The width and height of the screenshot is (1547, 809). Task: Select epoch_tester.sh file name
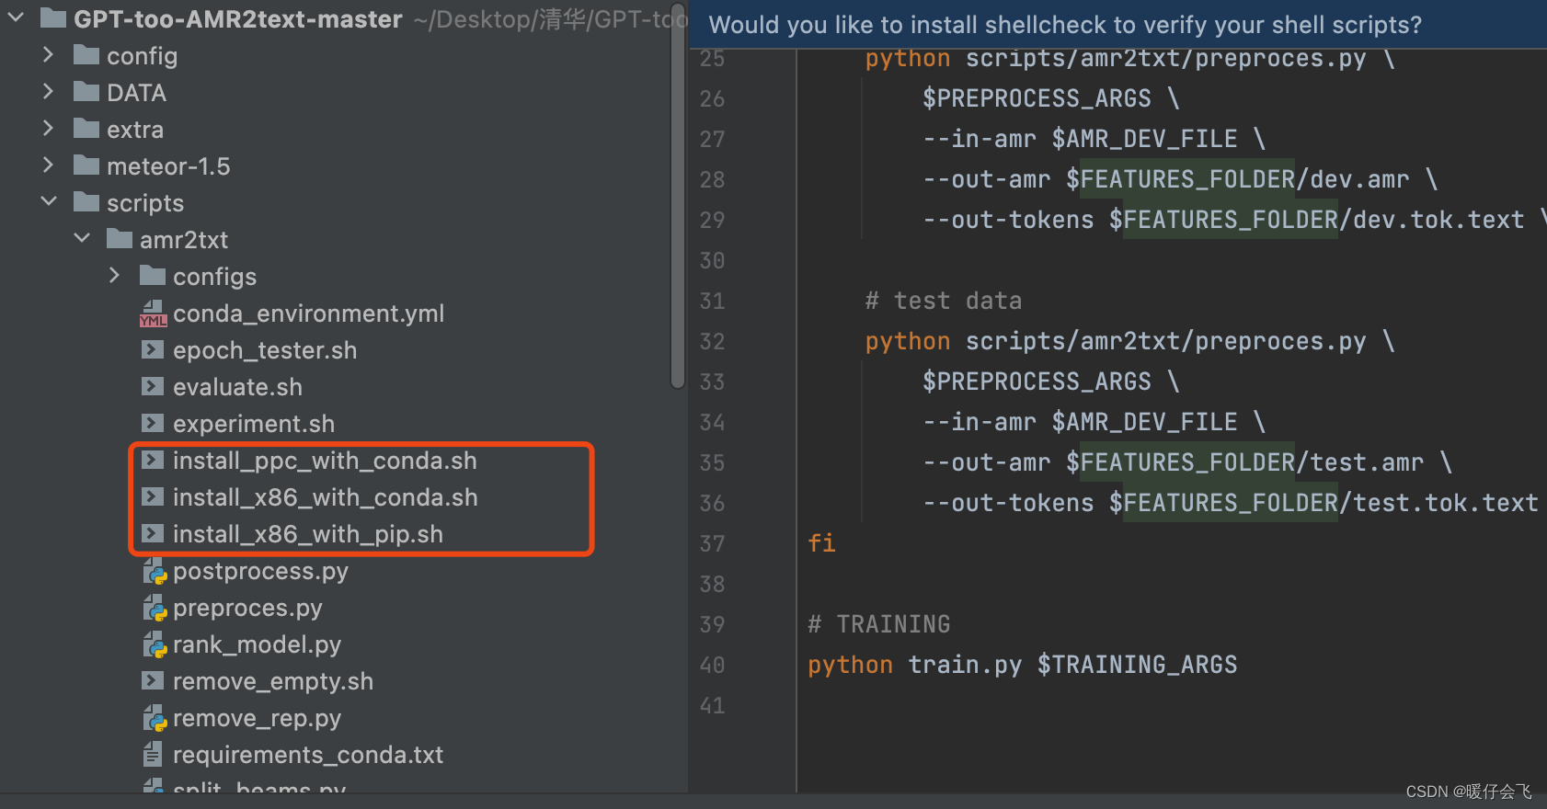pos(265,350)
